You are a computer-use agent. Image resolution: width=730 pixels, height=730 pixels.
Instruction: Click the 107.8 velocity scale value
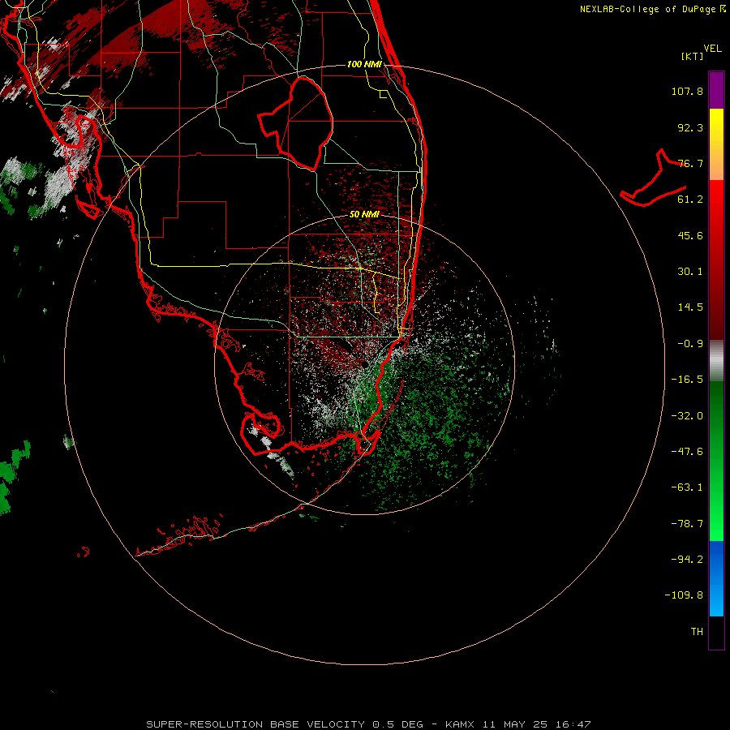(687, 91)
